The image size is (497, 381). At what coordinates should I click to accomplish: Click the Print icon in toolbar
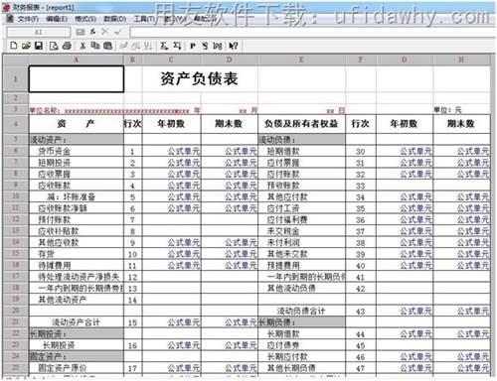(67, 46)
